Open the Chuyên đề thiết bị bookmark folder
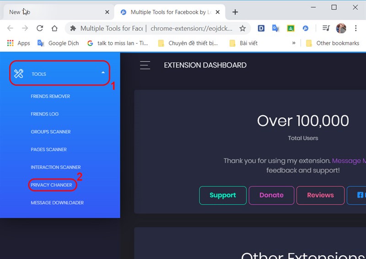Screen dimensions: 366x259 [188, 43]
